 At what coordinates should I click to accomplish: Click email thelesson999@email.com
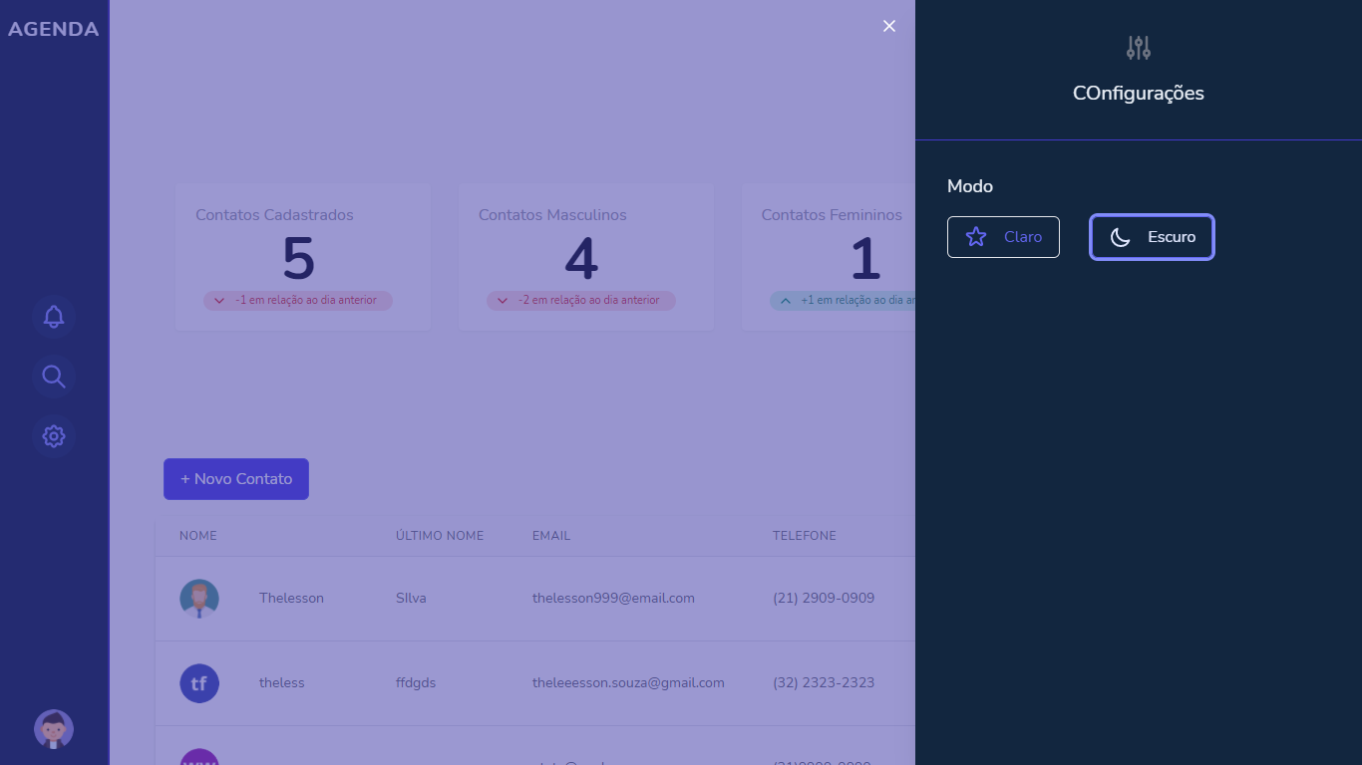pos(613,599)
